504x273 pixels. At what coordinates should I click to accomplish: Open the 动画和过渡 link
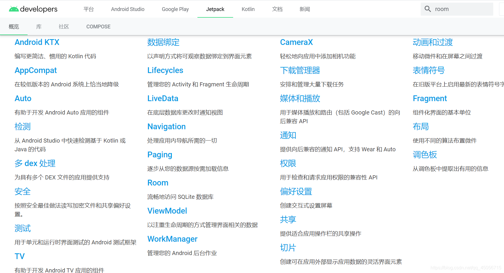[x=433, y=42]
